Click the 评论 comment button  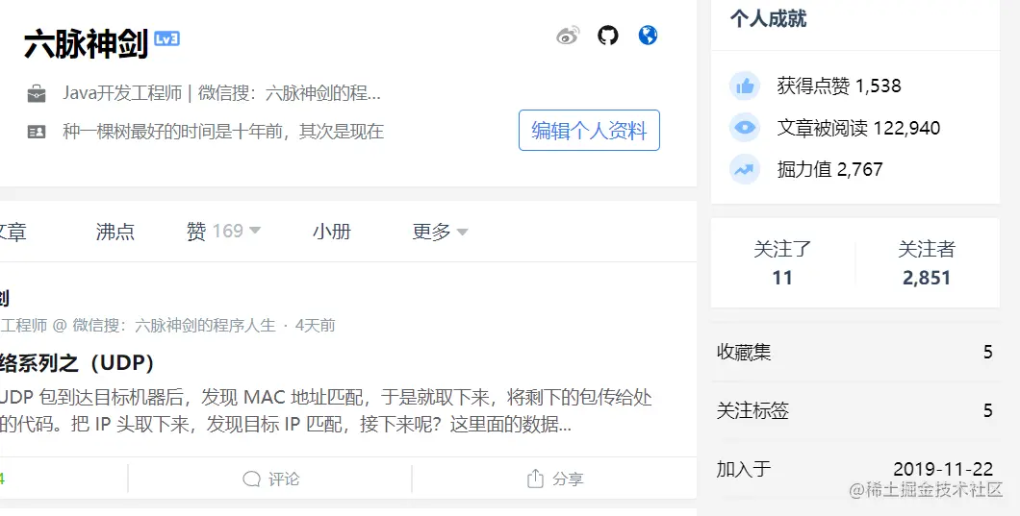[x=270, y=479]
